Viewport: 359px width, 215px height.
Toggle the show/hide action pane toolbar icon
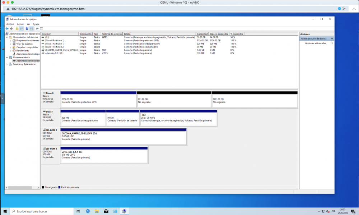tap(32, 29)
